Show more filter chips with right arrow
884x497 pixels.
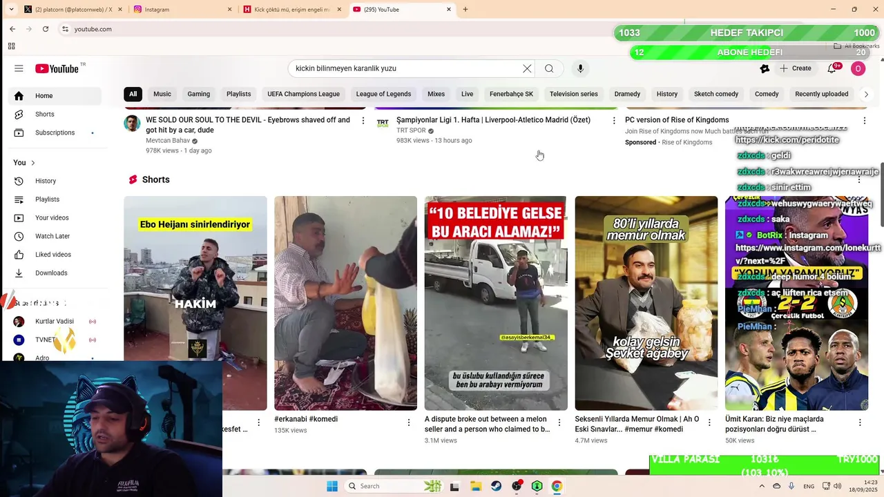pos(867,94)
